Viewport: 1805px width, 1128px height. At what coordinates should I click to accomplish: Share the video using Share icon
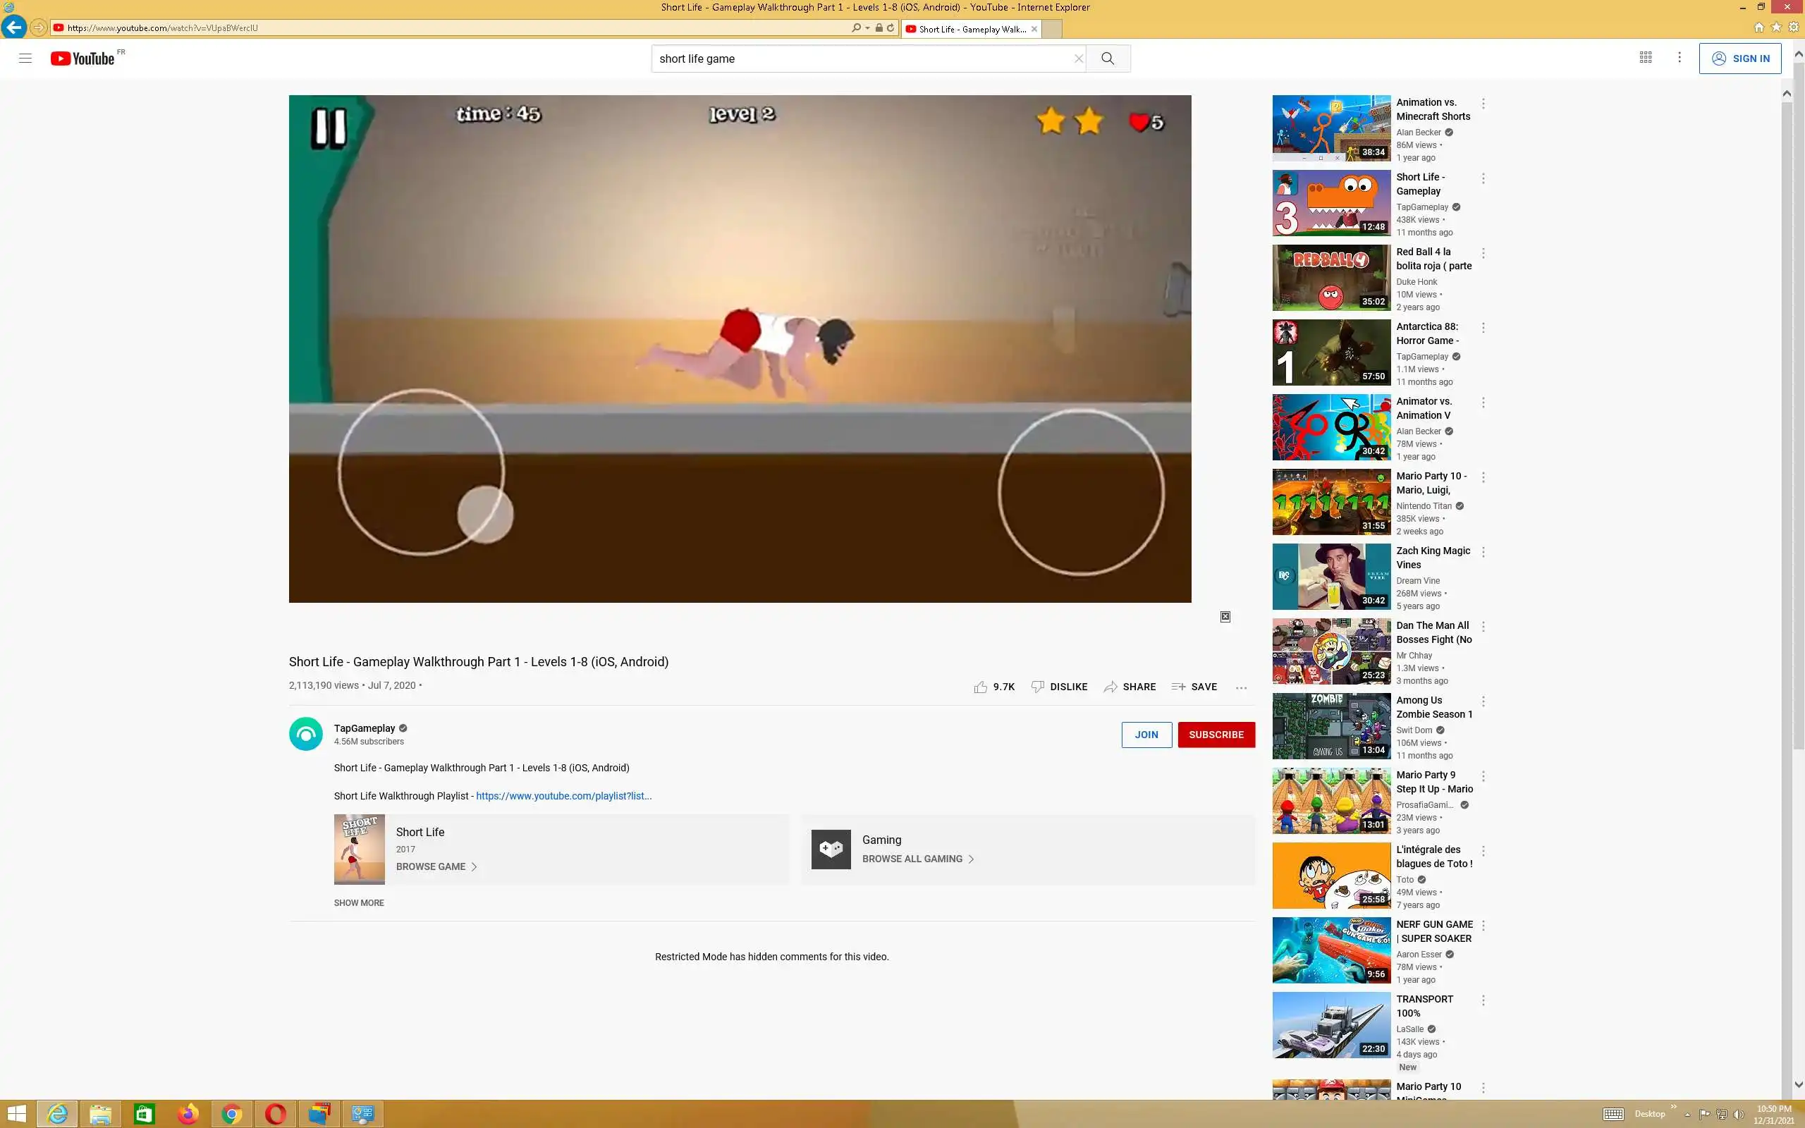click(1130, 687)
